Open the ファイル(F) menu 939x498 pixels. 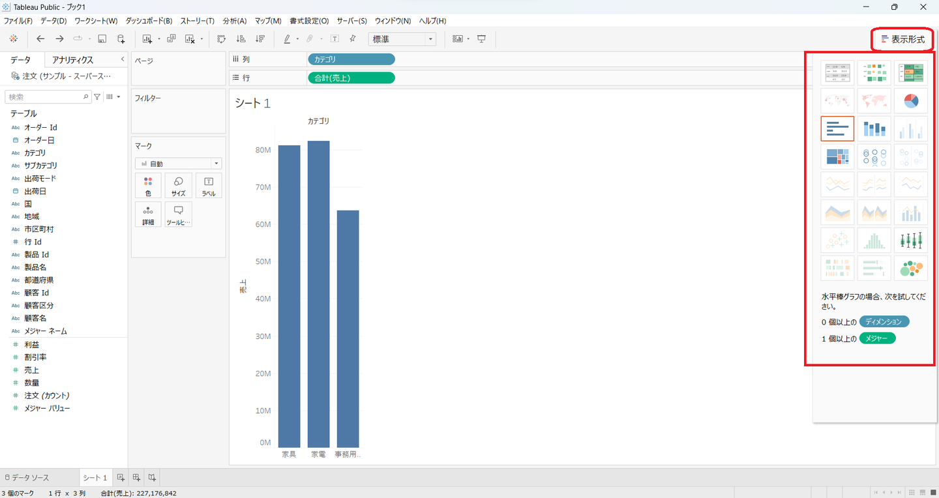pos(18,21)
